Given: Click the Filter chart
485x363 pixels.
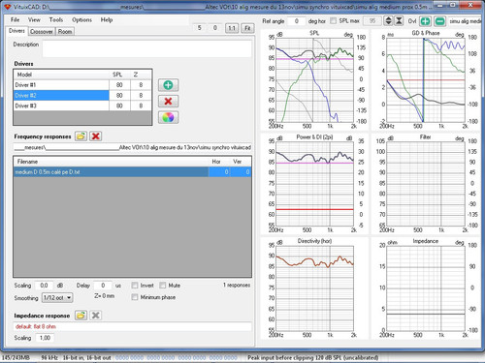Looking at the screenshot, I should tap(426, 184).
